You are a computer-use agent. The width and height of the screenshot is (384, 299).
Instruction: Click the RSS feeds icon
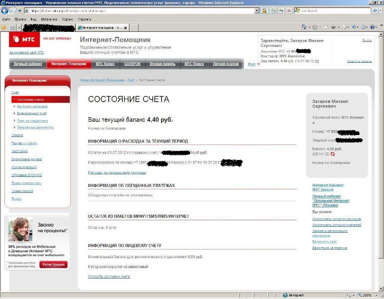[315, 27]
